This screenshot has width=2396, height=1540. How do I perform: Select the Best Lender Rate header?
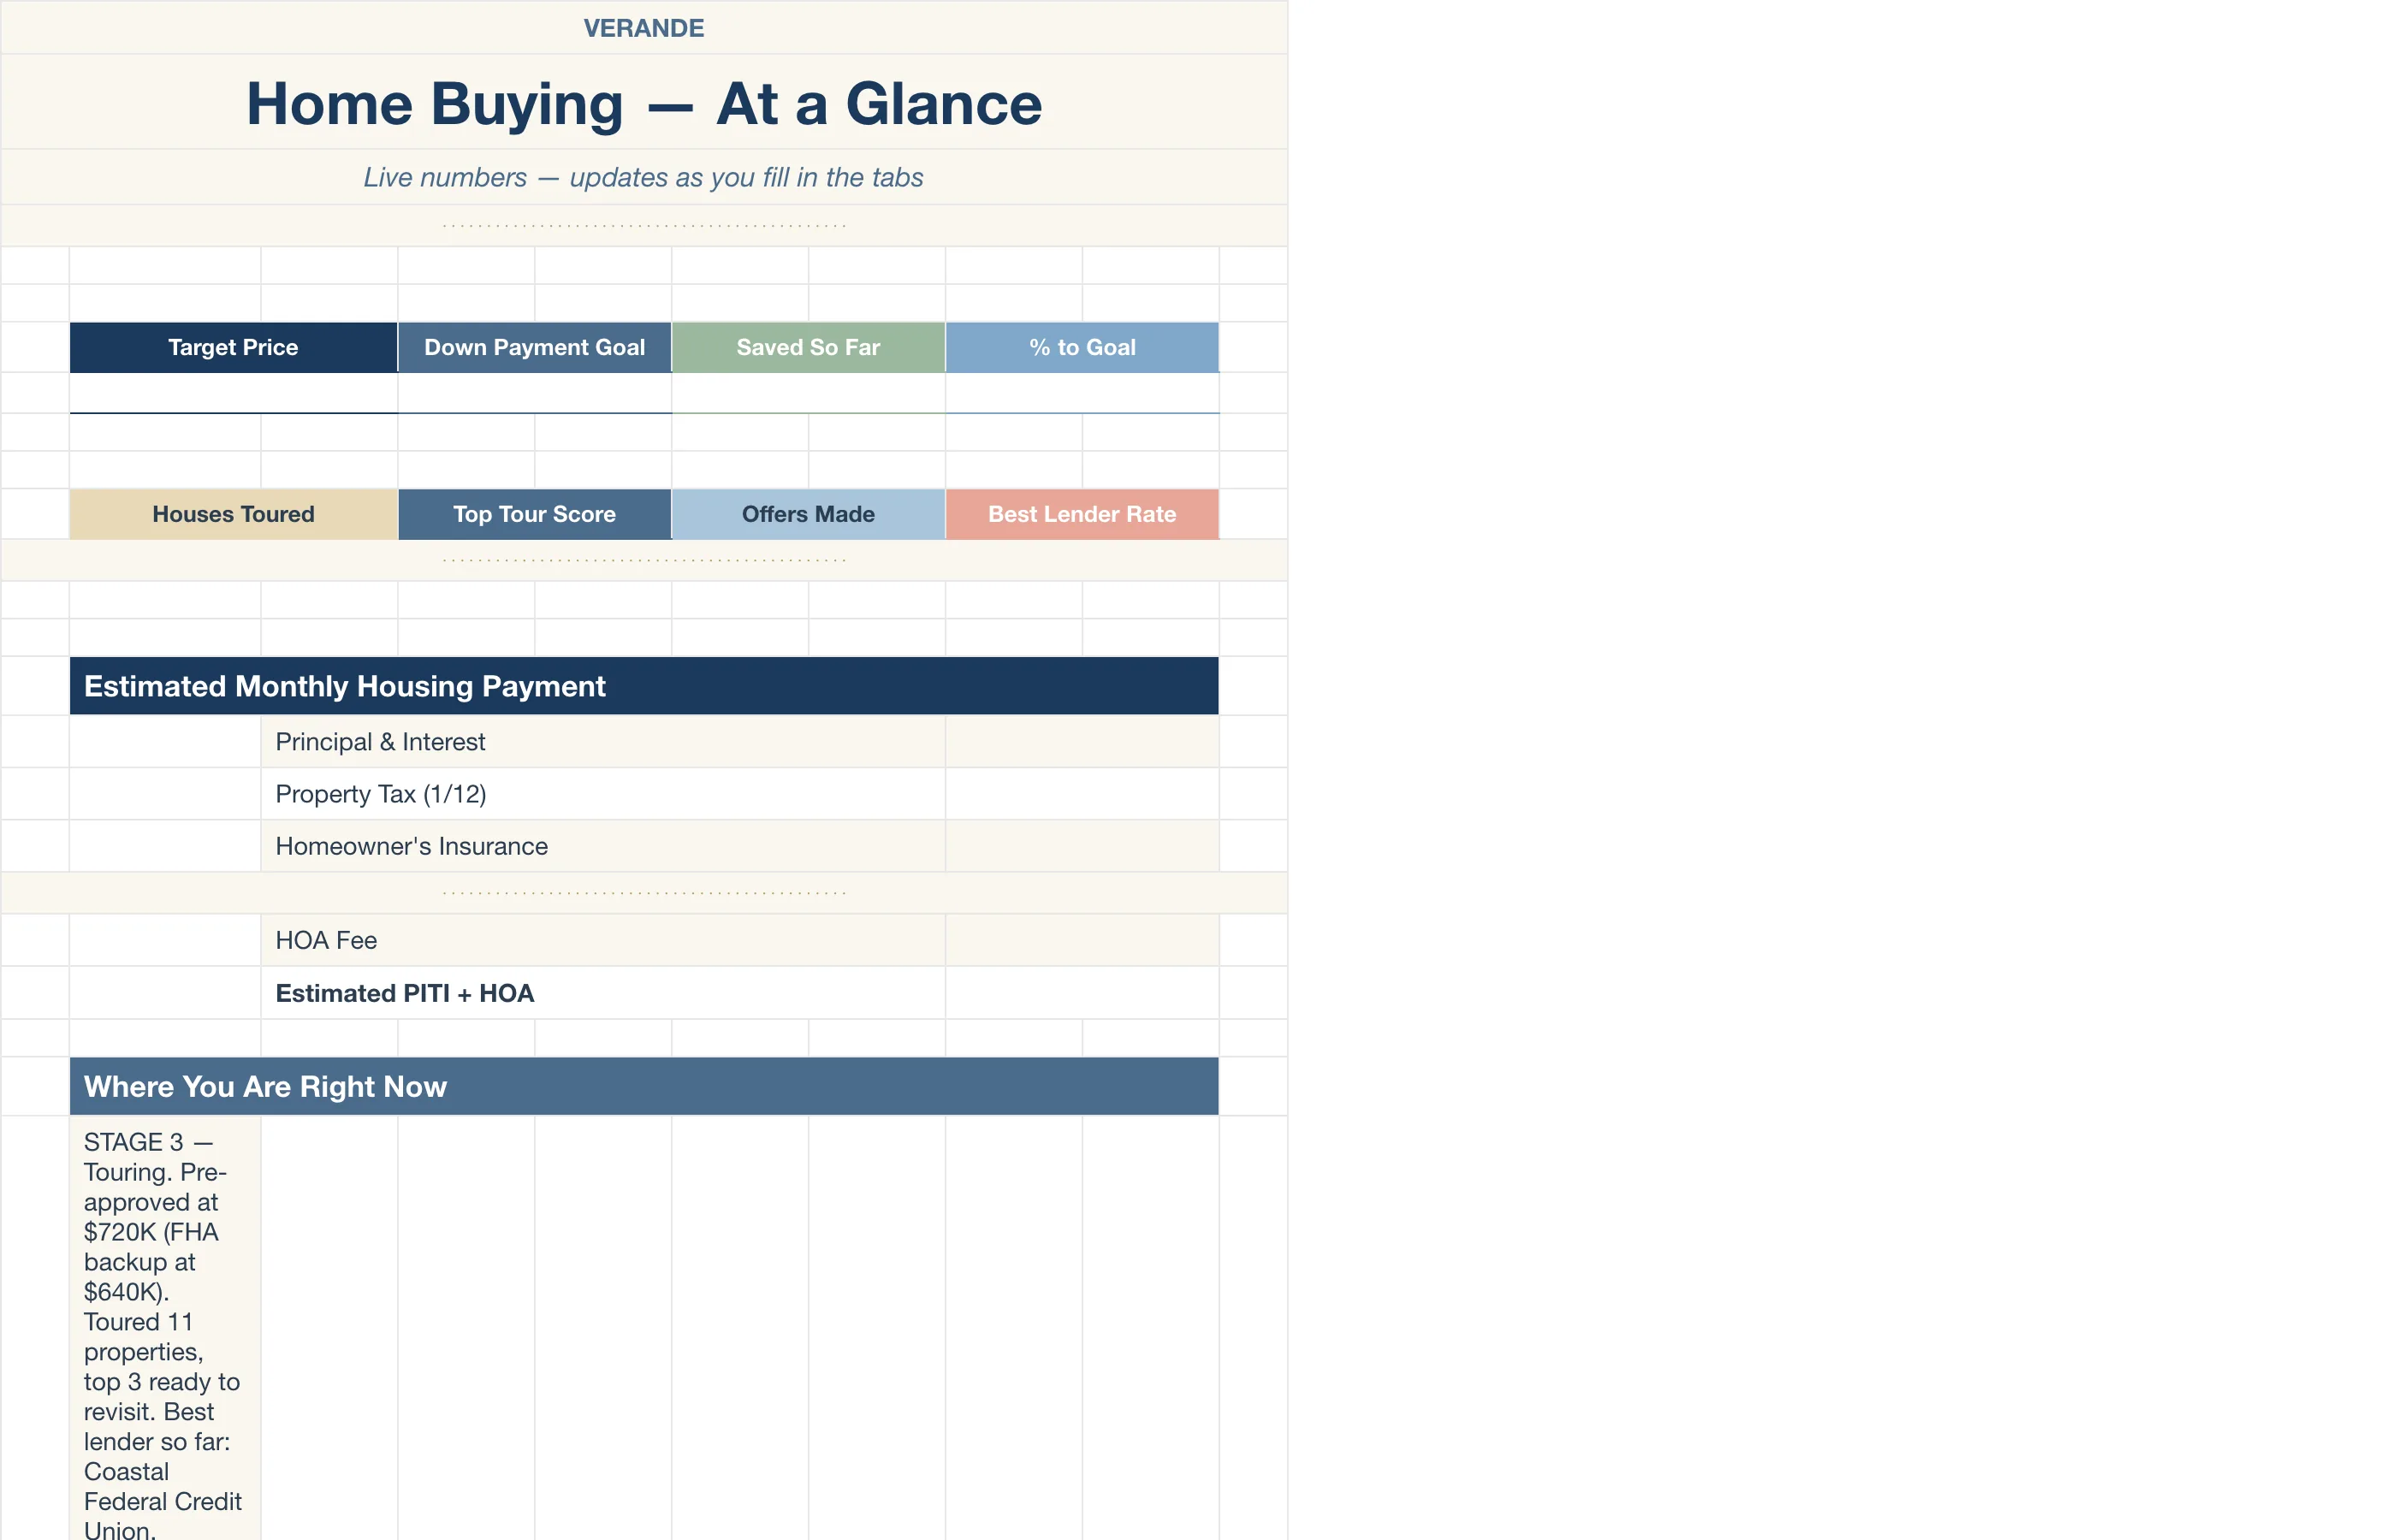[1082, 514]
